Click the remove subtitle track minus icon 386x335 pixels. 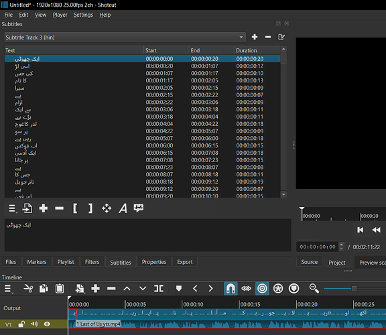pos(268,37)
